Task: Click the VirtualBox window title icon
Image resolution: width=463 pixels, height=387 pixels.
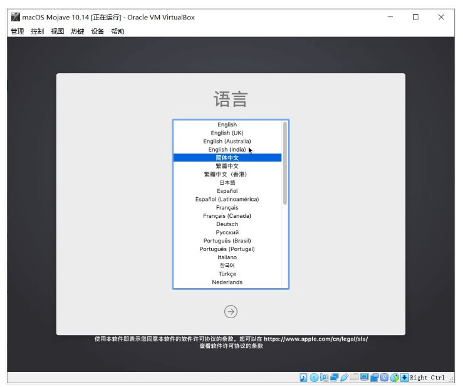Action: pos(16,17)
